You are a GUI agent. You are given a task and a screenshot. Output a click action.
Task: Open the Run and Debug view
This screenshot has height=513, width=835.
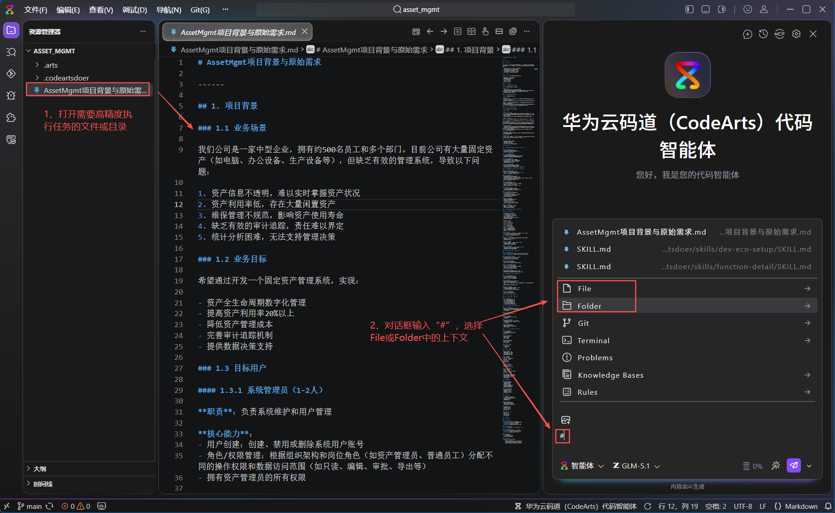tap(11, 96)
